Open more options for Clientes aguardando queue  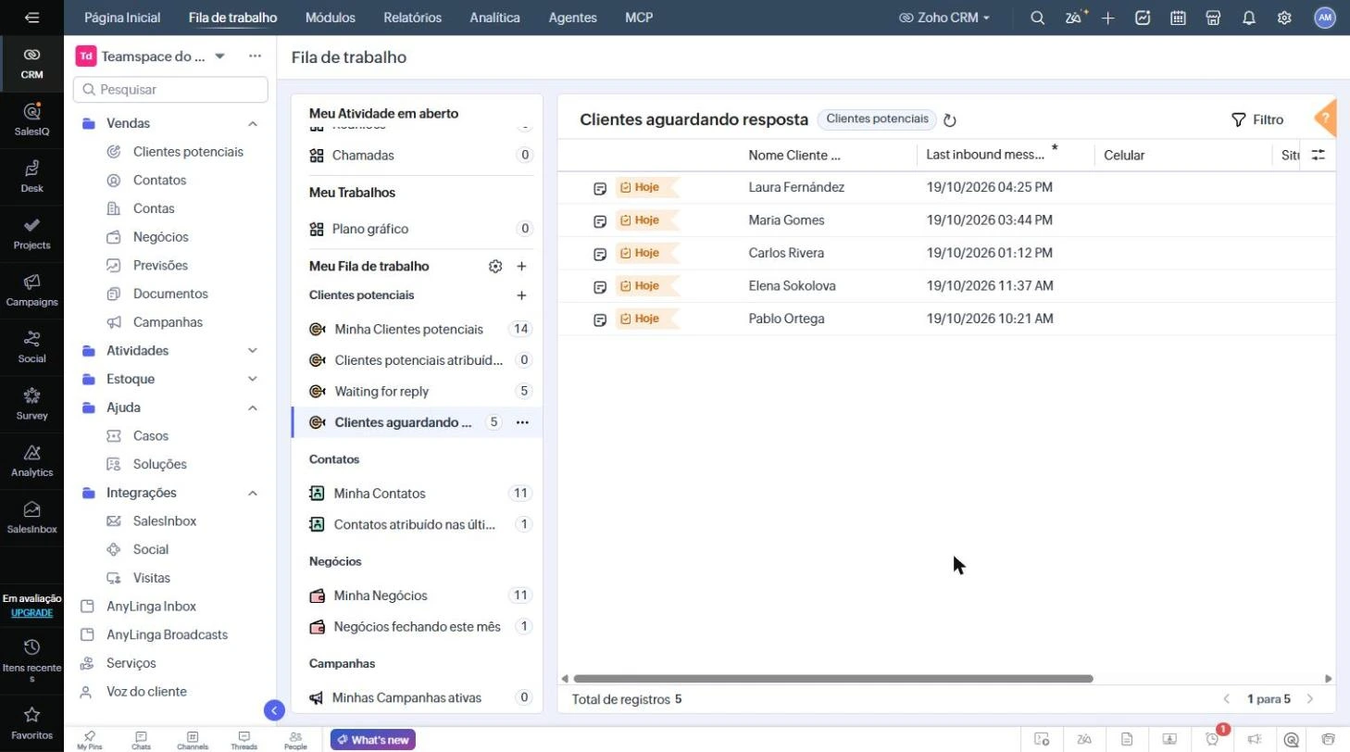pyautogui.click(x=522, y=422)
